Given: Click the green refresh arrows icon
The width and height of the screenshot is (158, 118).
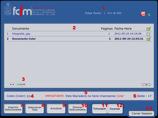Looking at the screenshot, I should 149,15.
